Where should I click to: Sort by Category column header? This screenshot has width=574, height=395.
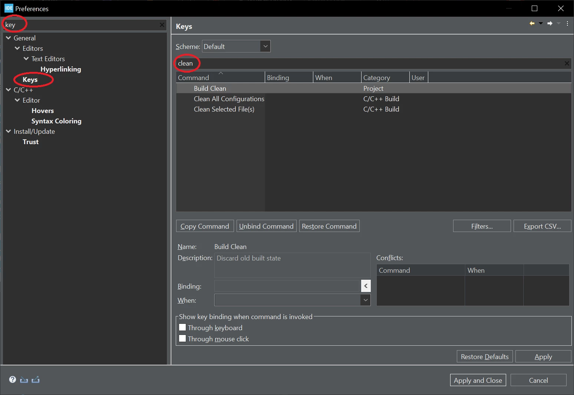(x=386, y=77)
